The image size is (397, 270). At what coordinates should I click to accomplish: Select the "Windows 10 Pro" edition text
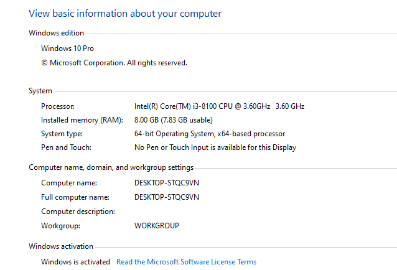click(67, 49)
